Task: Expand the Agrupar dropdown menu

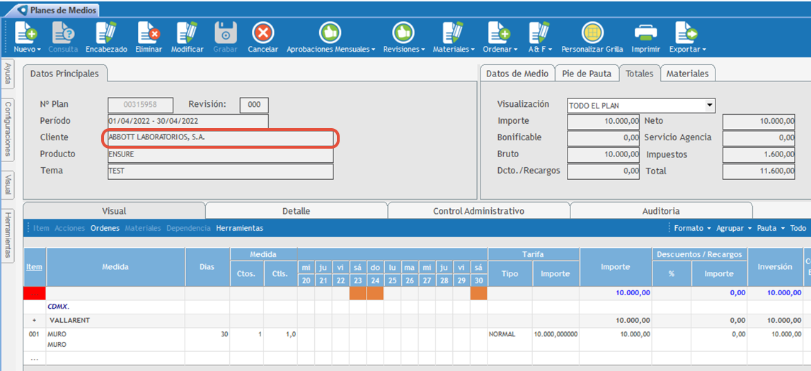Action: coord(735,228)
